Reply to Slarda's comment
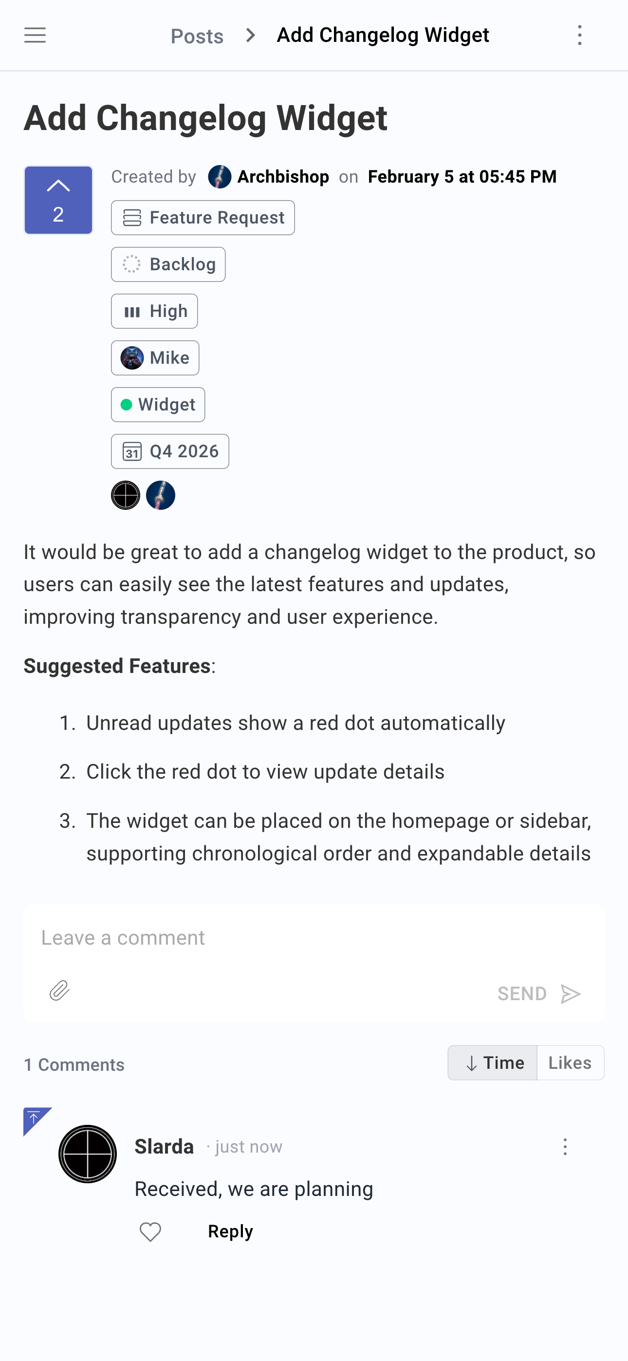628x1361 pixels. coord(230,1231)
